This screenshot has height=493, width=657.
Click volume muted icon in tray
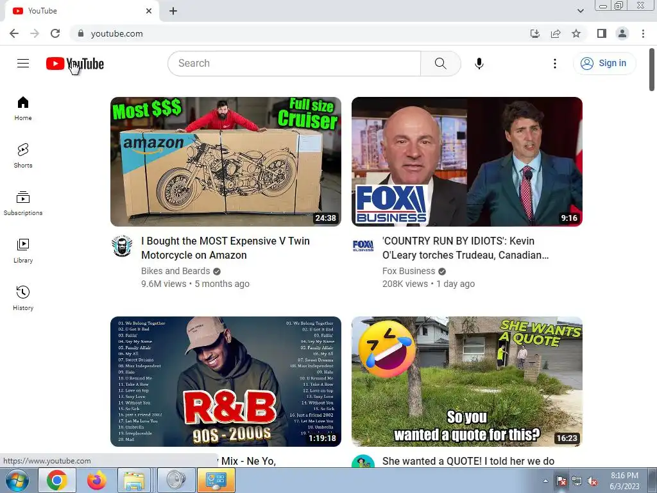click(x=592, y=481)
